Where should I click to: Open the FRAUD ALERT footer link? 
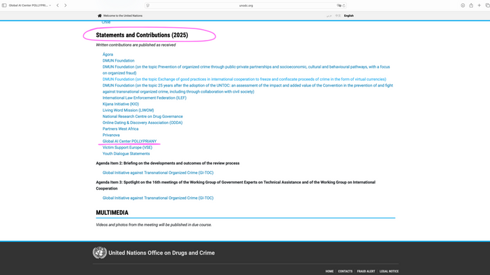366,271
